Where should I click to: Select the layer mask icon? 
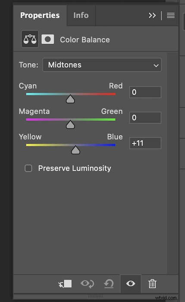coord(47,39)
